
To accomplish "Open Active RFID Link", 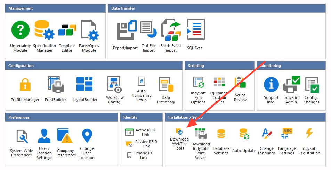I will pos(140,132).
